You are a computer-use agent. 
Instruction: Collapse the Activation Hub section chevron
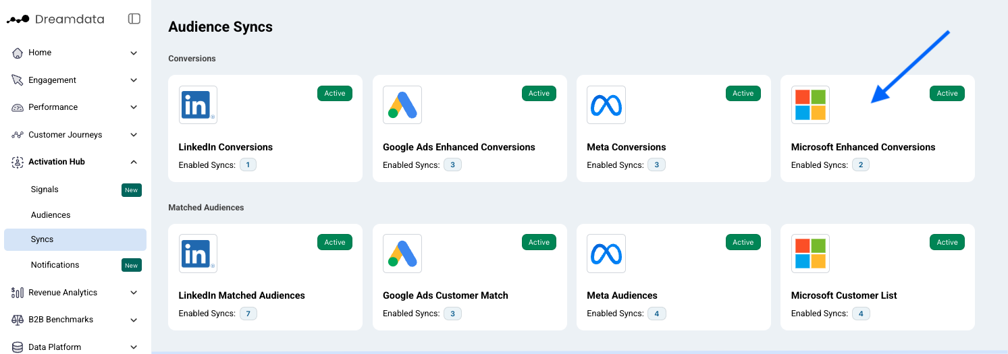[x=134, y=162]
